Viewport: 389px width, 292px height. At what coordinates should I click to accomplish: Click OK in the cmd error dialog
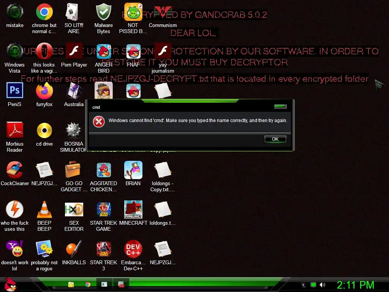click(x=275, y=139)
